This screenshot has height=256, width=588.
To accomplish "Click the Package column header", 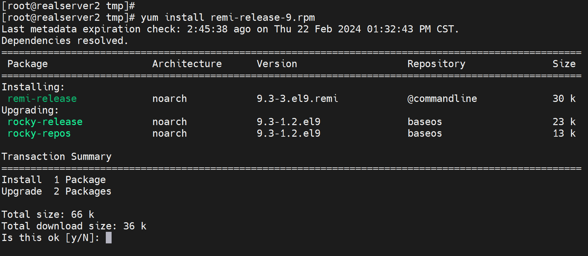I will tap(27, 64).
